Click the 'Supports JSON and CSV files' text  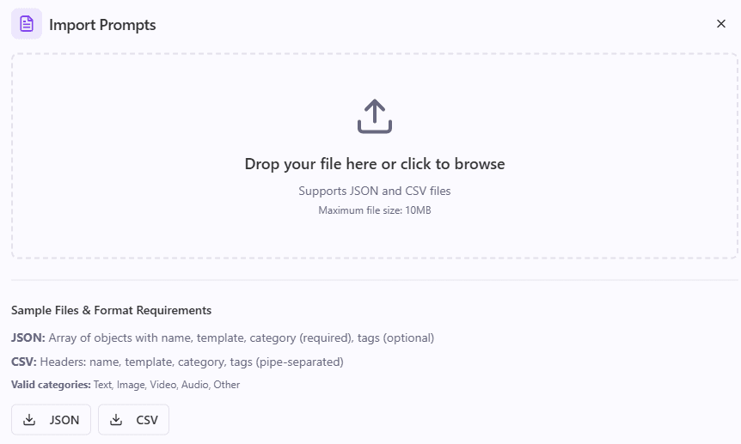tap(374, 191)
